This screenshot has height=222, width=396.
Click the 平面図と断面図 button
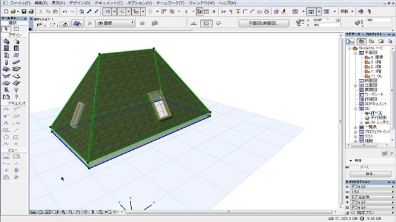(x=264, y=23)
